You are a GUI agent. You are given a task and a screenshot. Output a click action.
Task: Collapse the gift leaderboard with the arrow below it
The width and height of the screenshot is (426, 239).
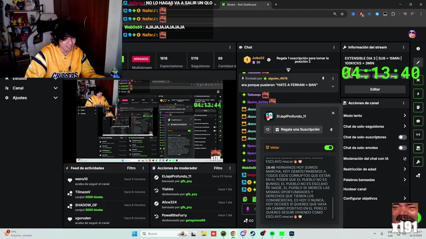288,70
